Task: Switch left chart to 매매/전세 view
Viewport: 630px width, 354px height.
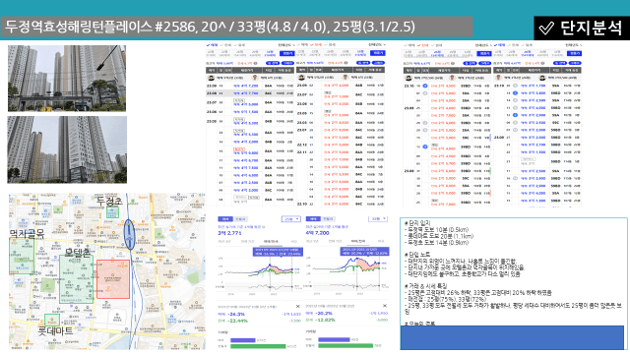Action: tap(270, 241)
